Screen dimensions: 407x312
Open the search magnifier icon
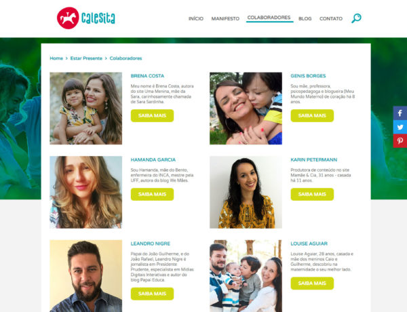356,18
